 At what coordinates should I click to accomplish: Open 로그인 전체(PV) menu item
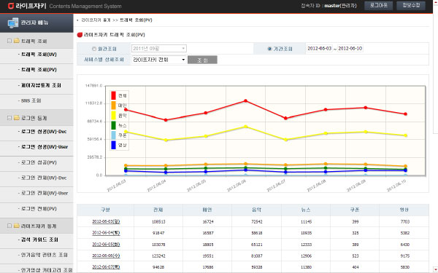click(39, 209)
